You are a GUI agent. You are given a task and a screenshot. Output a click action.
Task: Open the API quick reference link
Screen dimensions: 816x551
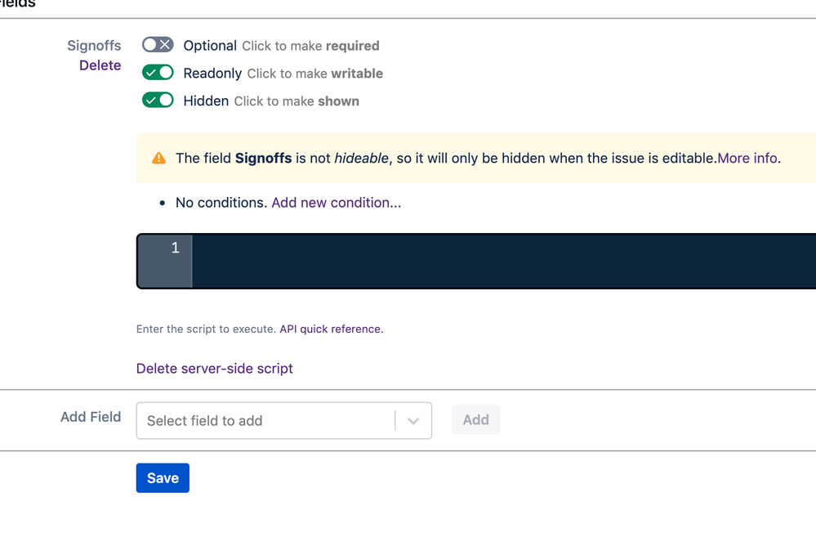click(331, 329)
